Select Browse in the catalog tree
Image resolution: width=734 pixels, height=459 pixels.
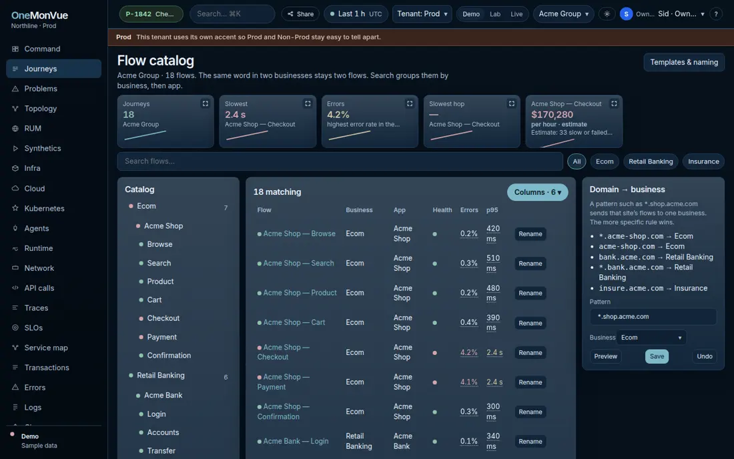(x=159, y=244)
